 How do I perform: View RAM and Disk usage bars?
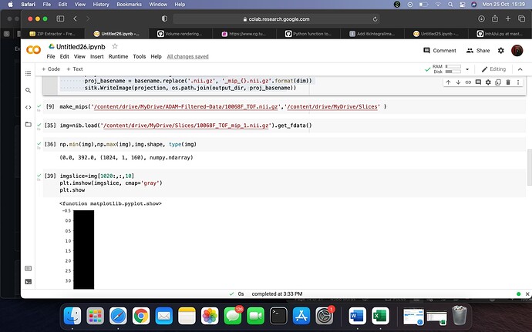446,69
